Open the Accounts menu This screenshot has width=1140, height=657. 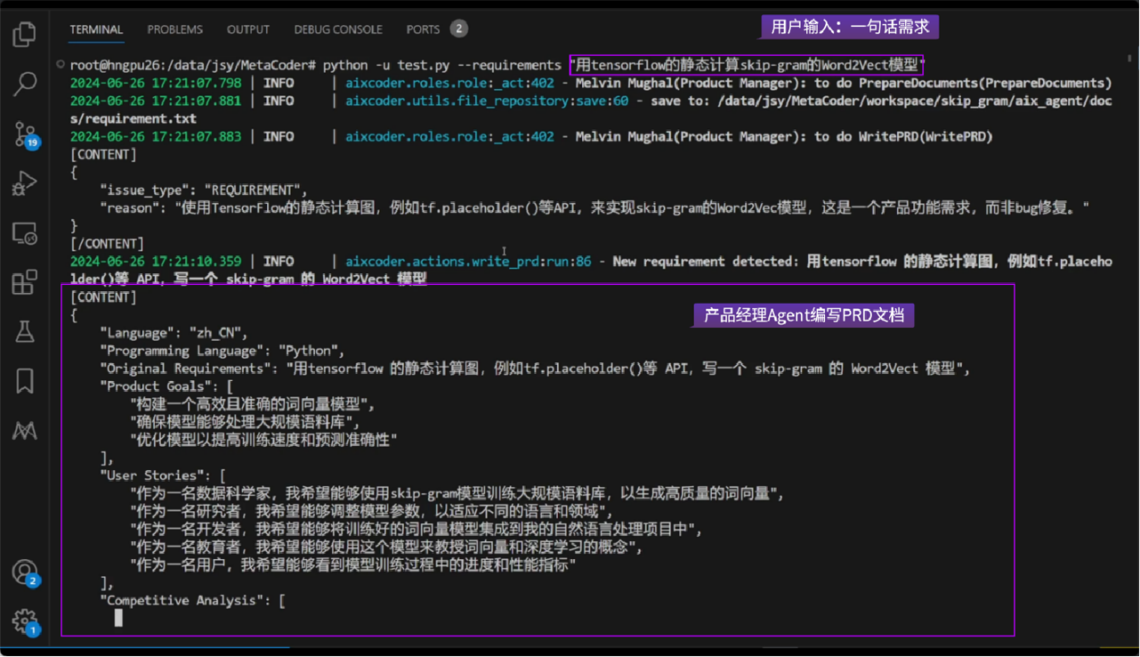click(24, 572)
